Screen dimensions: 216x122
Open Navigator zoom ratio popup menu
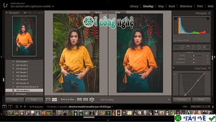[42, 13]
